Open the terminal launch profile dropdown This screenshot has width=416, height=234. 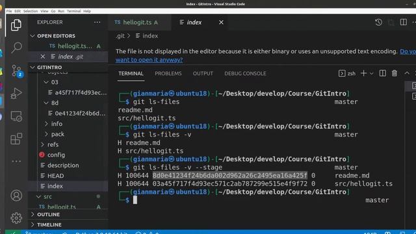point(371,73)
